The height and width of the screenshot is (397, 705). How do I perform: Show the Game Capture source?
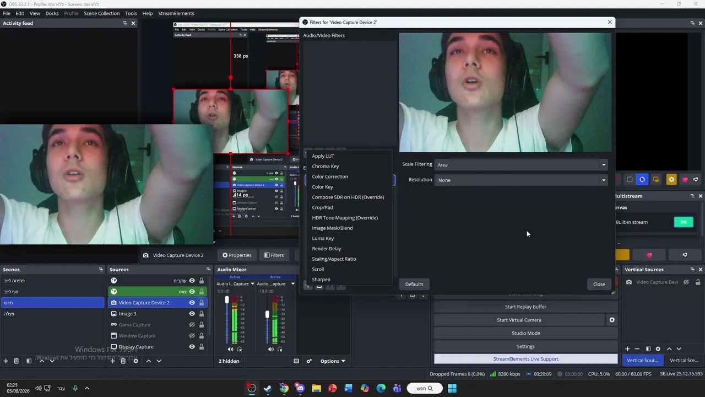coord(192,325)
